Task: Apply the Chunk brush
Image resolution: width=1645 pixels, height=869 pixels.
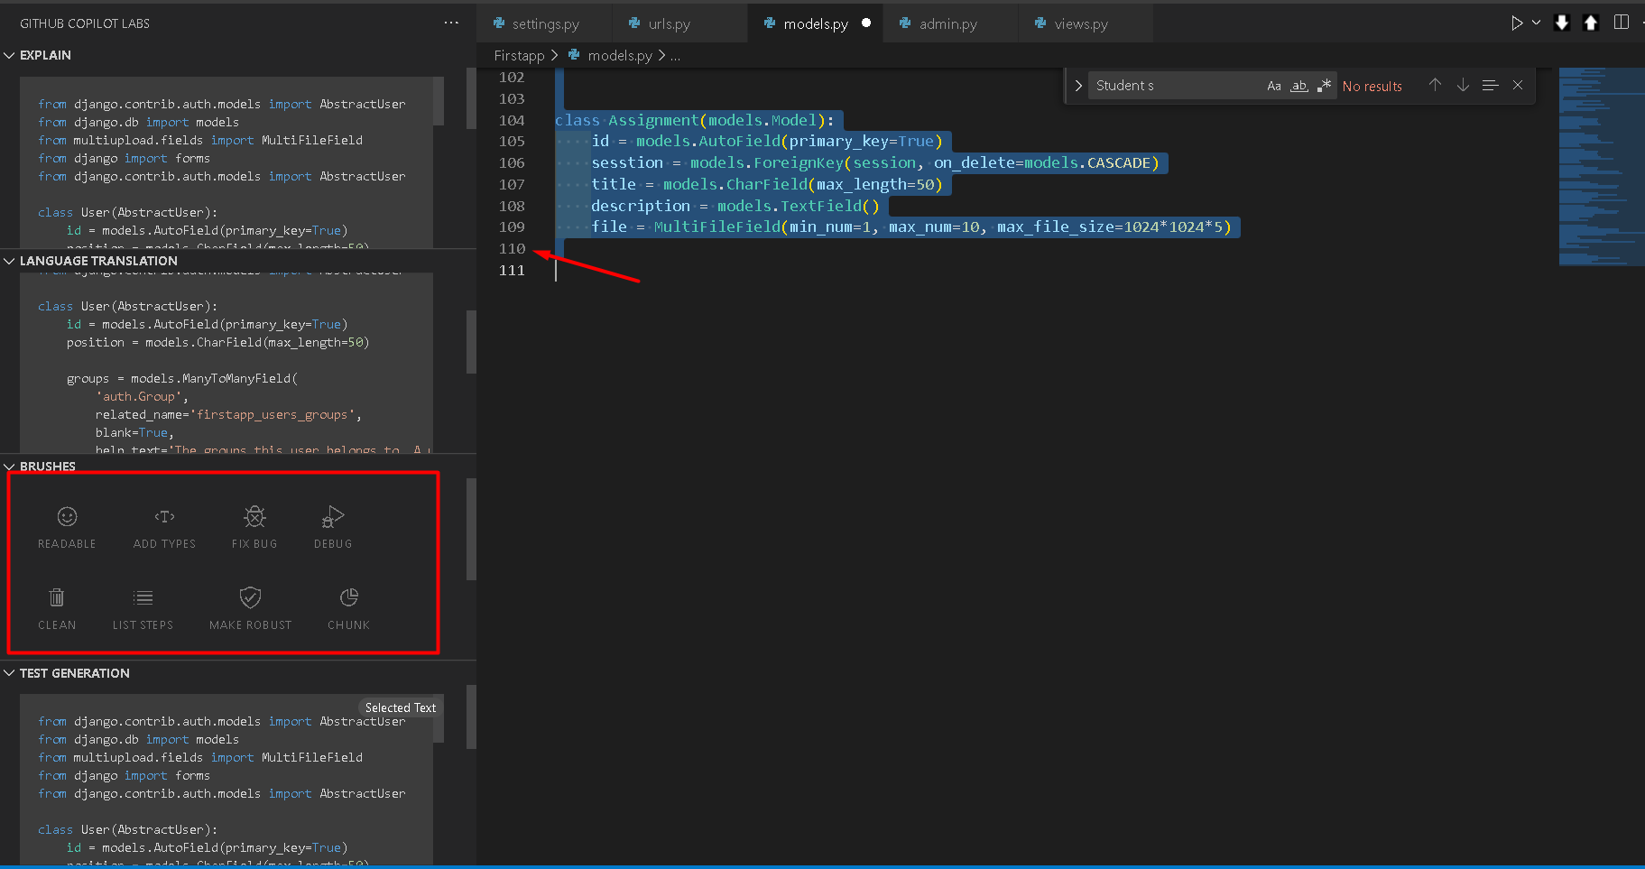Action: point(349,609)
